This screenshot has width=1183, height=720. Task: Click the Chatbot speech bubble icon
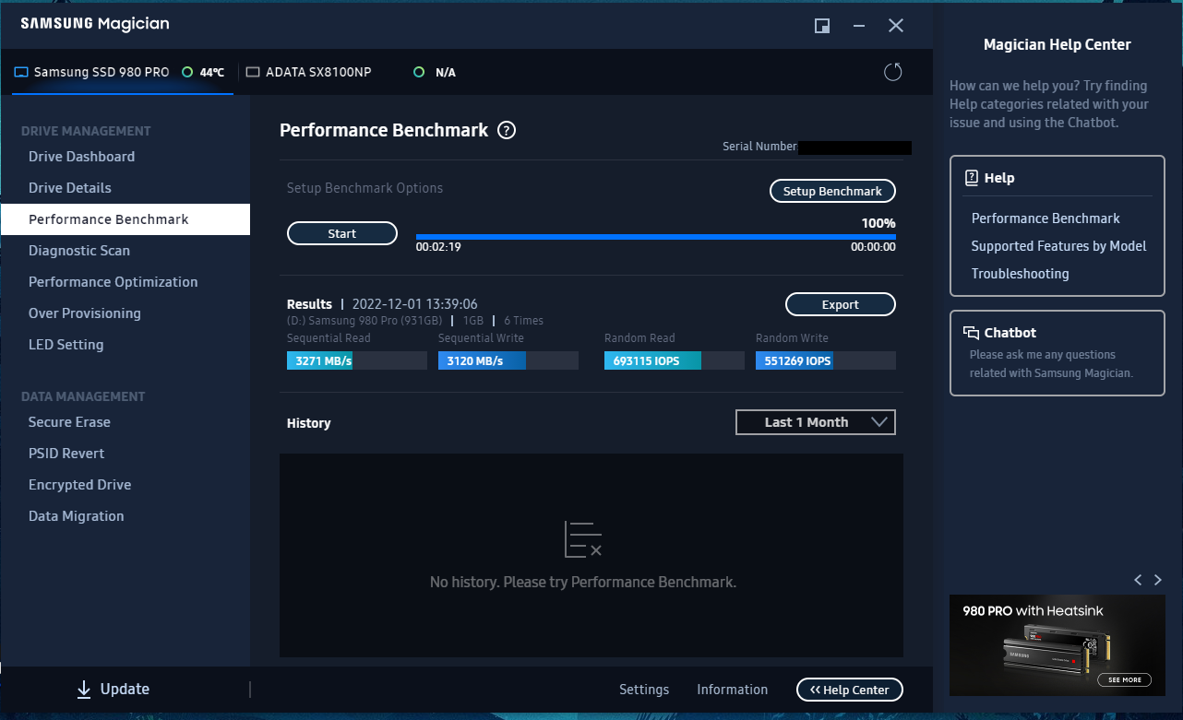pyautogui.click(x=971, y=333)
